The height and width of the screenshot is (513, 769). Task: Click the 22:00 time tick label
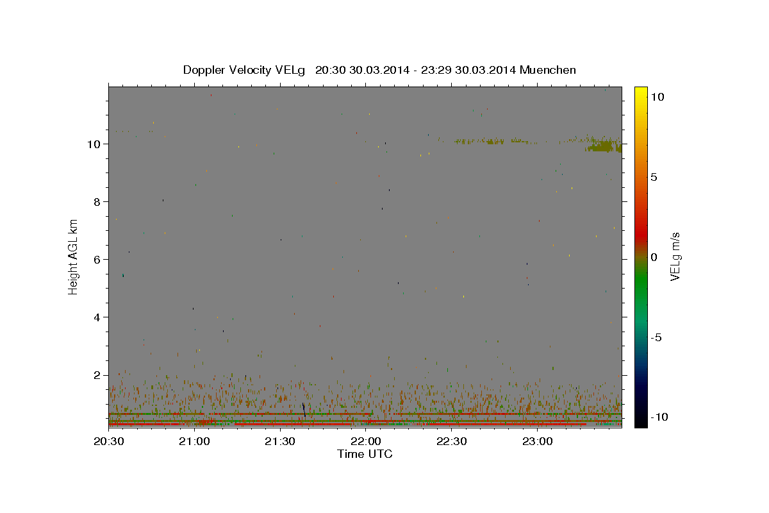click(365, 441)
